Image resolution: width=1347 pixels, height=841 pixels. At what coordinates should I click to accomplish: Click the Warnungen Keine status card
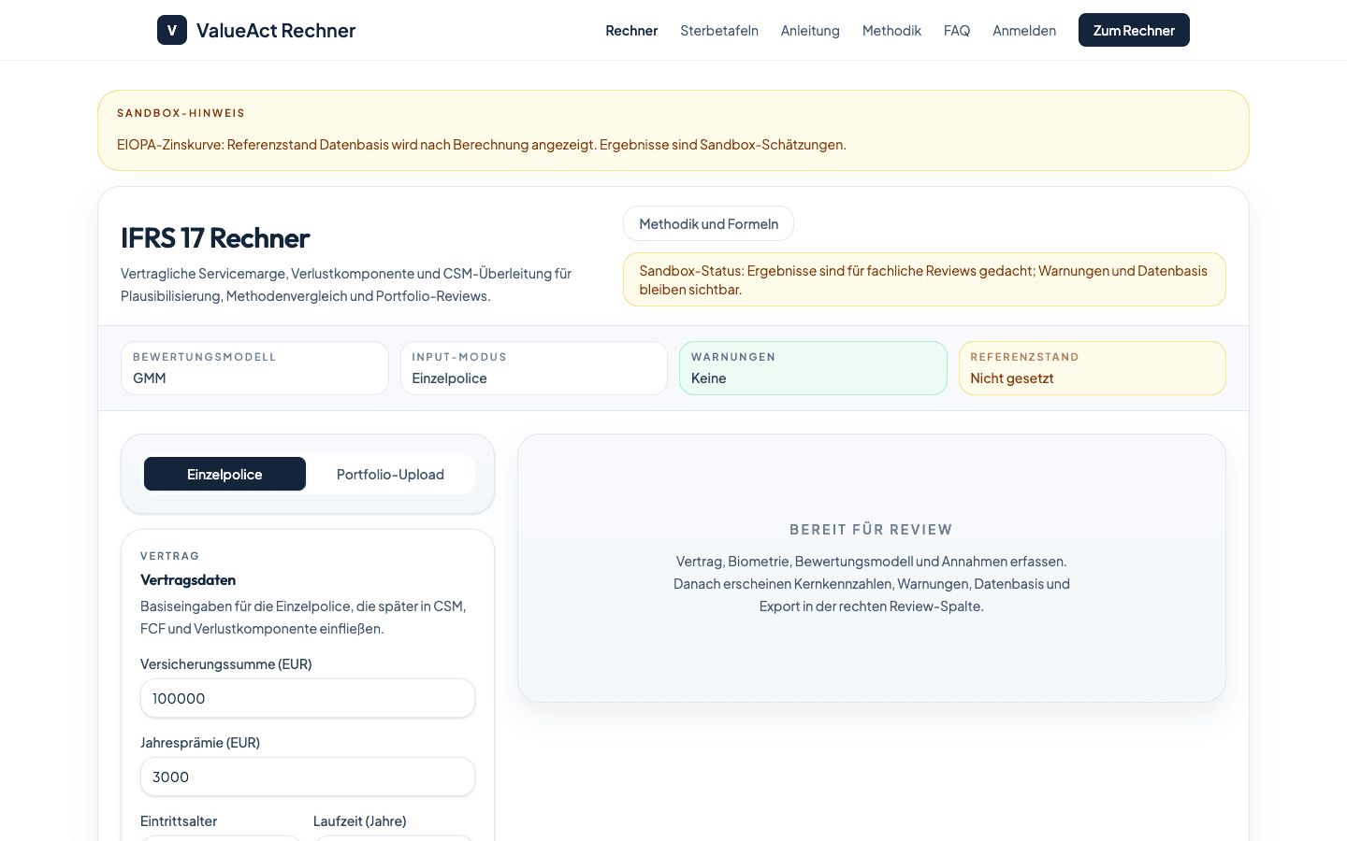coord(813,368)
